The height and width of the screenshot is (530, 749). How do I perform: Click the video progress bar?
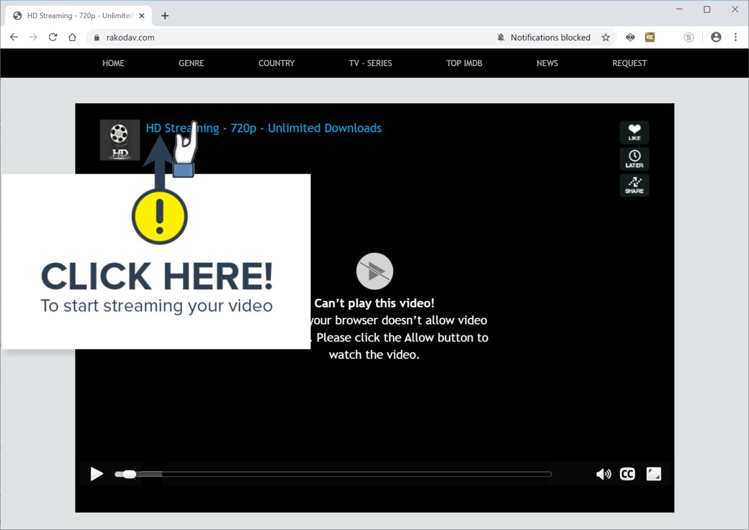click(333, 474)
